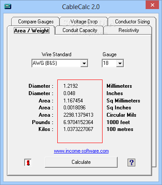Viewport: 162px width, 185px height.
Task: Select the pounds value 6.9704152364
Action: [78, 122]
